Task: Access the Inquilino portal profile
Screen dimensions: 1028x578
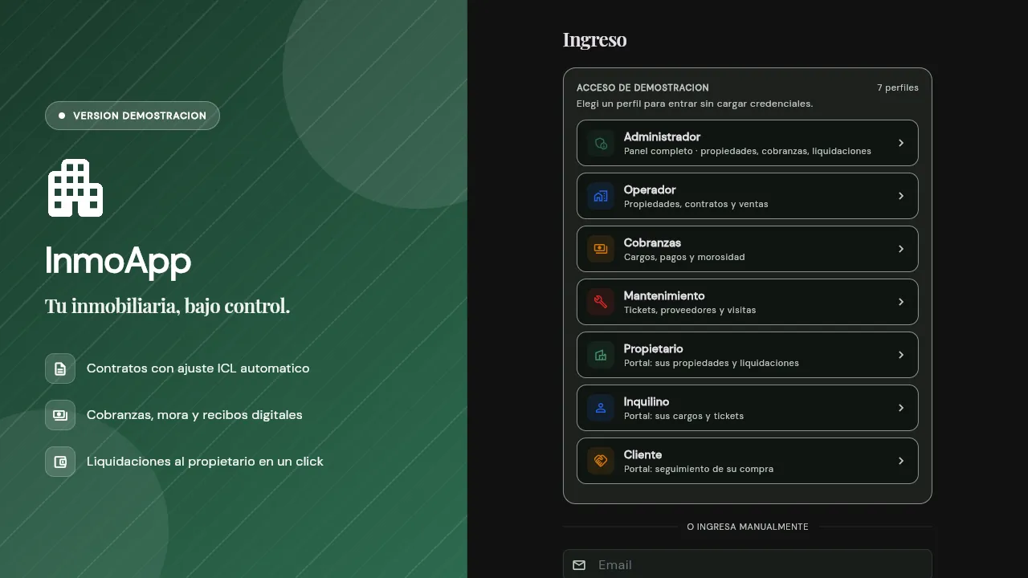Action: tap(748, 408)
